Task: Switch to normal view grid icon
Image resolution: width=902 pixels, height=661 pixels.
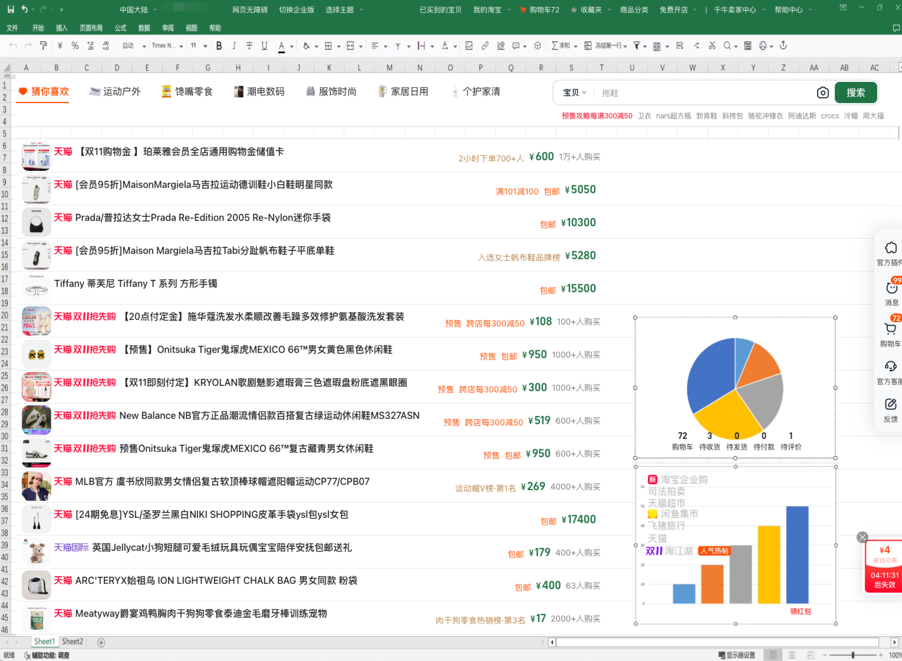Action: (x=773, y=655)
